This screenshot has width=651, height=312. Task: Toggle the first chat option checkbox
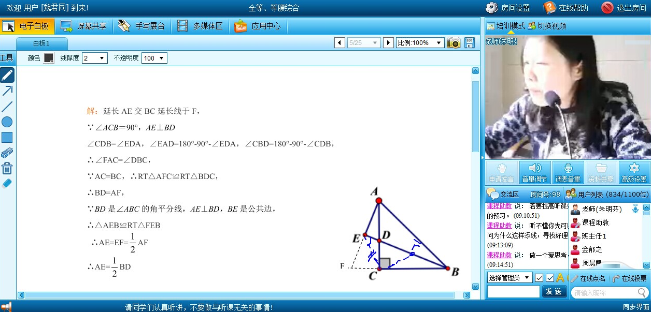tap(539, 278)
